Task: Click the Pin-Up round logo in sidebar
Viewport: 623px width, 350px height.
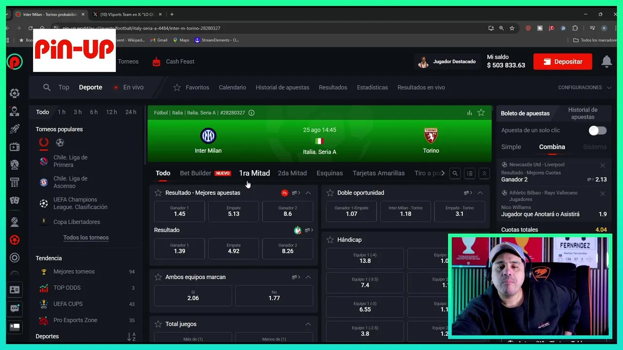Action: tap(15, 62)
